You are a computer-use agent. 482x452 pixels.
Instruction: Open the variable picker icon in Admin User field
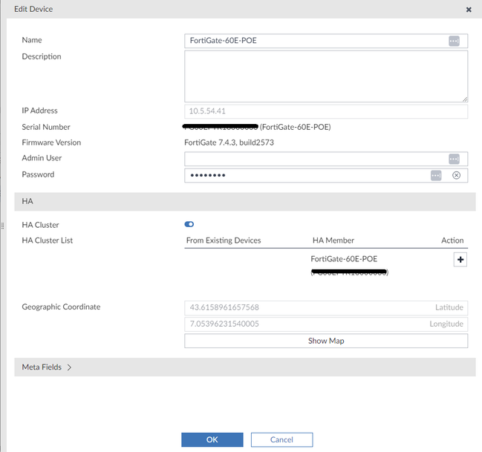[454, 159]
